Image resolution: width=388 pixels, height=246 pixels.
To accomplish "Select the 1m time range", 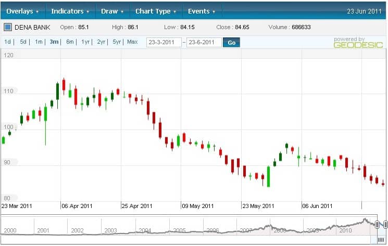I will (x=39, y=42).
